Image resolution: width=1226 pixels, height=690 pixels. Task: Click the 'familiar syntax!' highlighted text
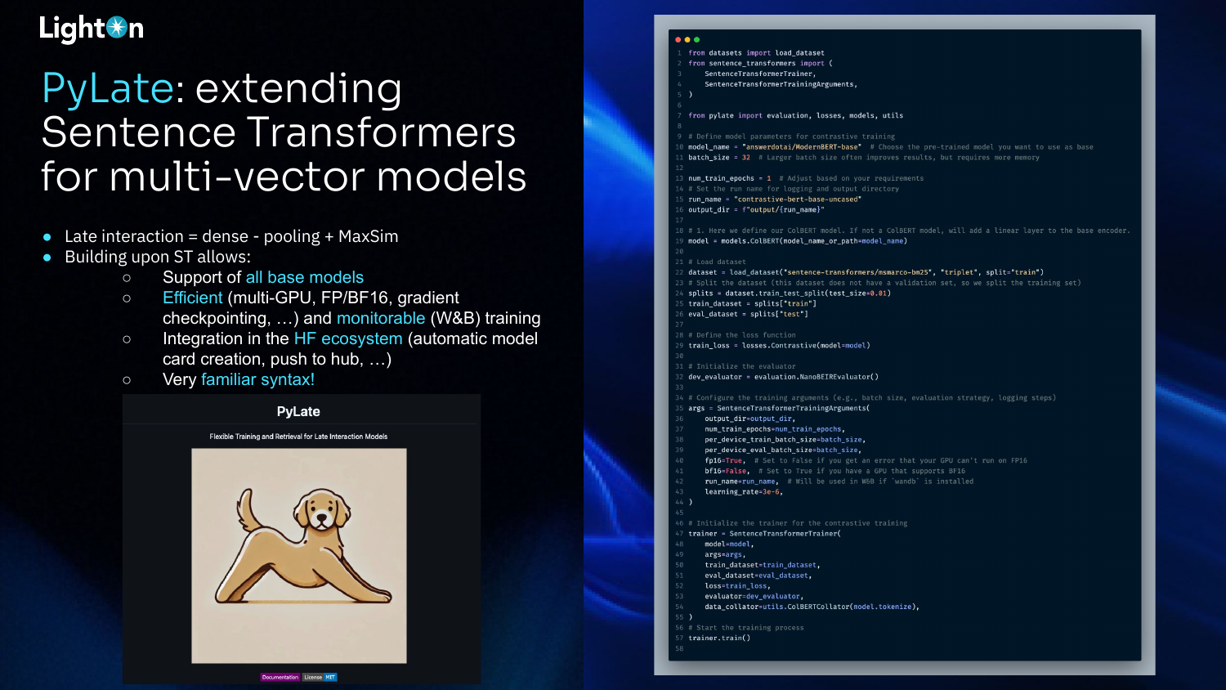click(x=257, y=379)
